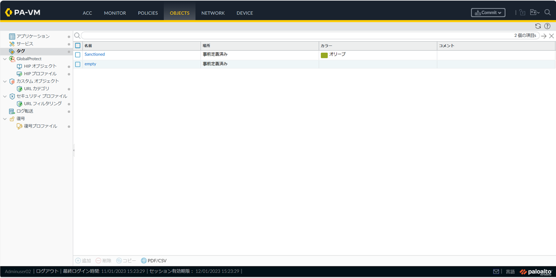Open the Commit dropdown
This screenshot has width=556, height=278.
(488, 13)
